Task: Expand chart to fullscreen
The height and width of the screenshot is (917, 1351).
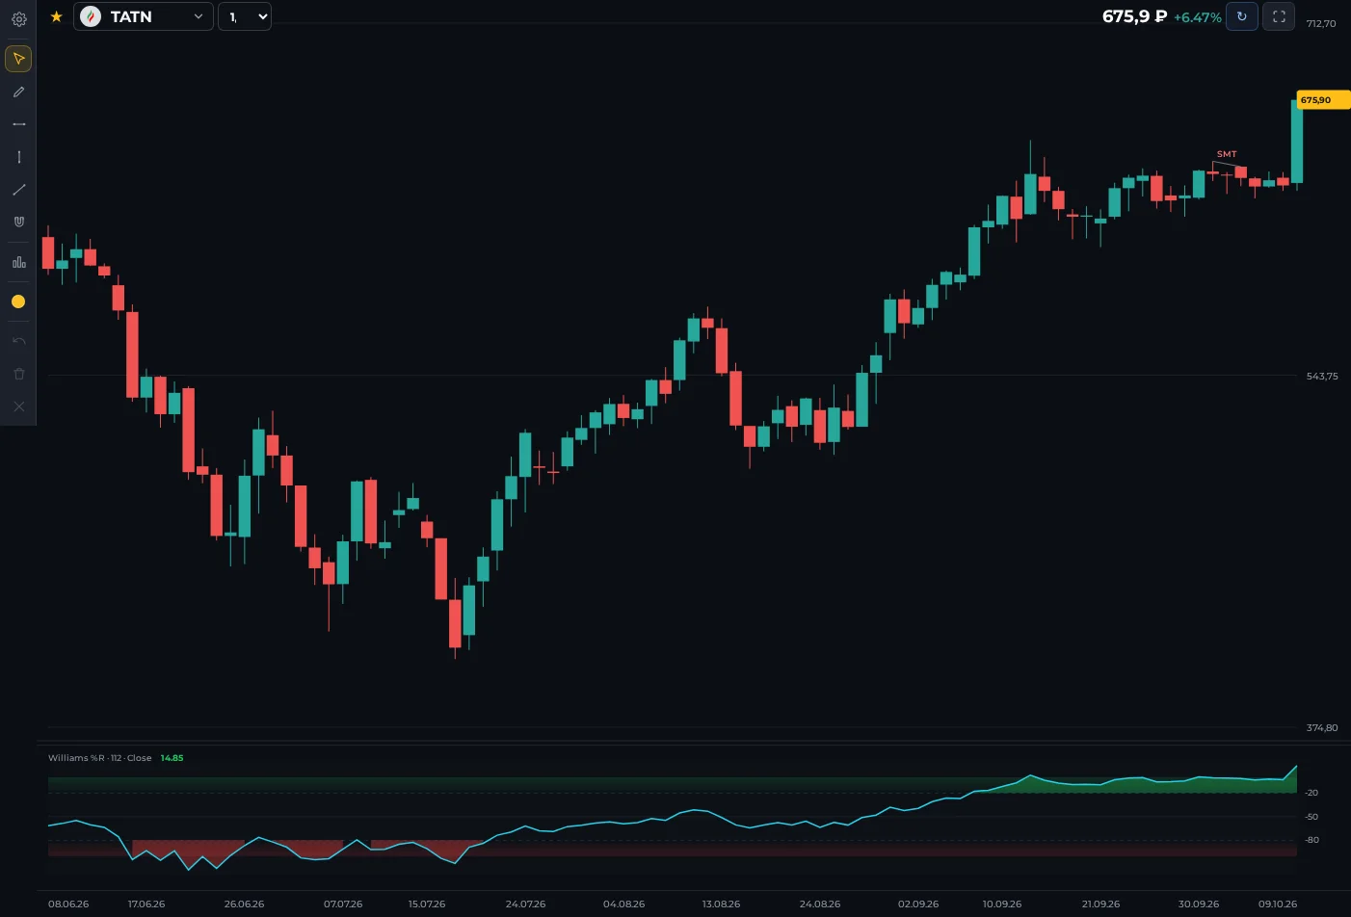Action: click(1279, 16)
